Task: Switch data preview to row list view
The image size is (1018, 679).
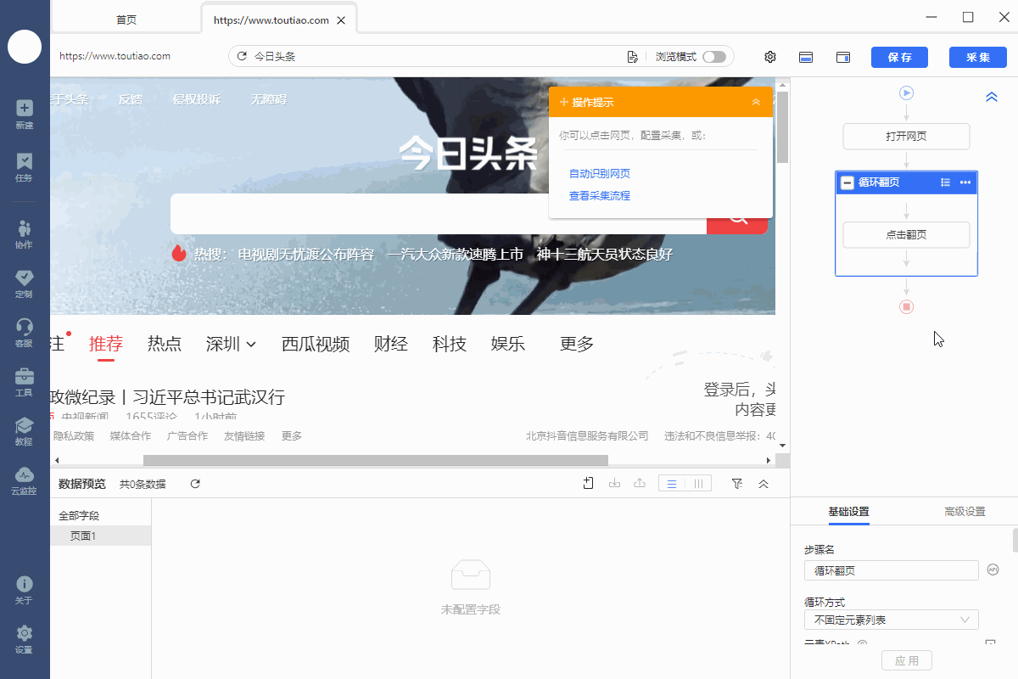Action: click(x=672, y=484)
